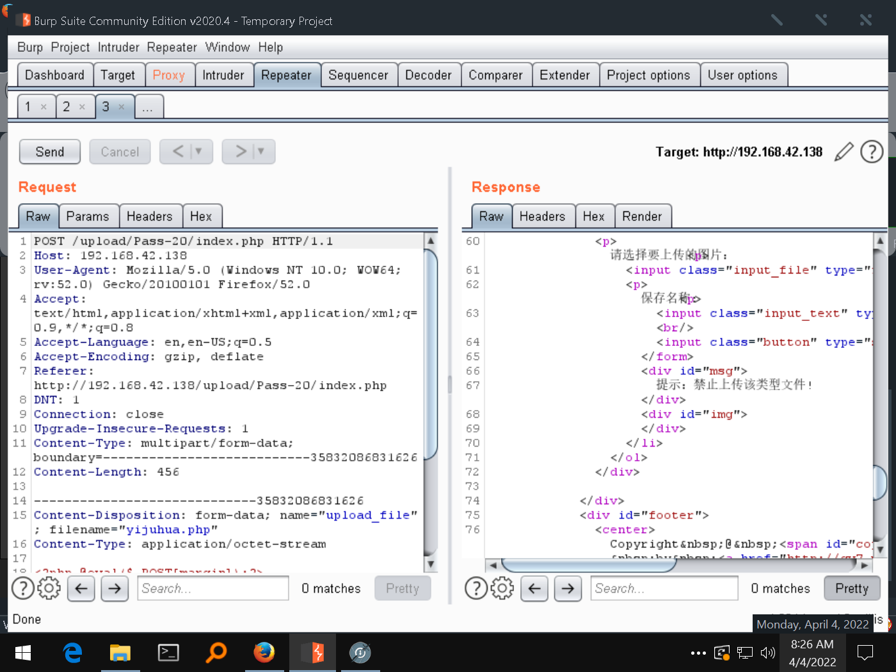Viewport: 896px width, 672px height.
Task: Select response Render tab
Action: 643,217
